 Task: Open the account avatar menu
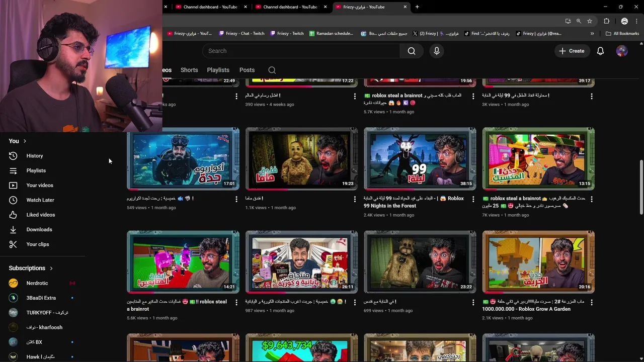click(622, 51)
